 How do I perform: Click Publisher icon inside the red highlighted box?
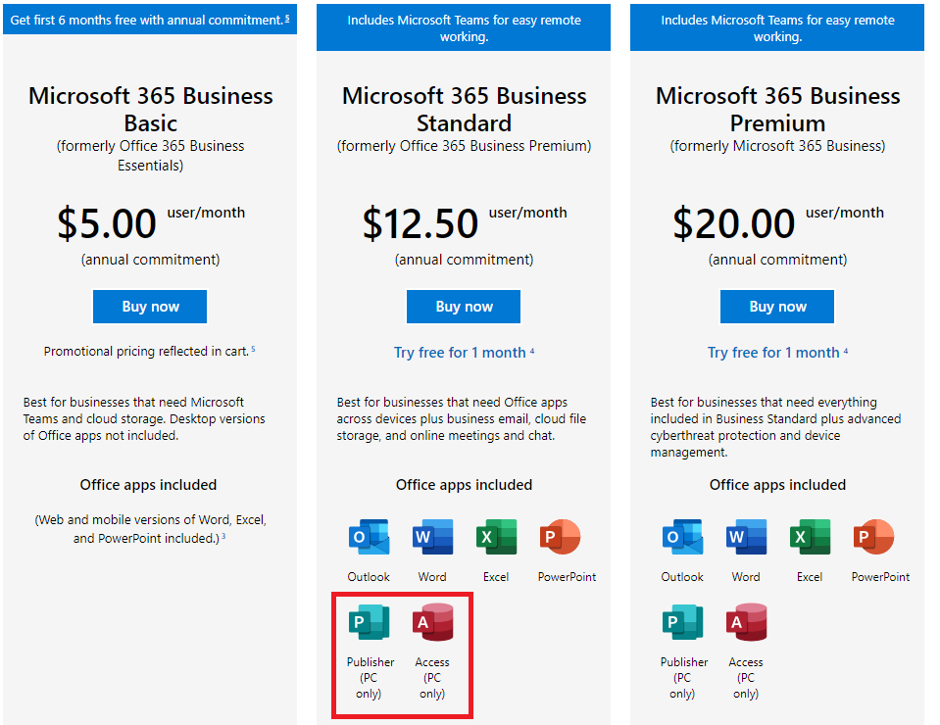pos(370,622)
